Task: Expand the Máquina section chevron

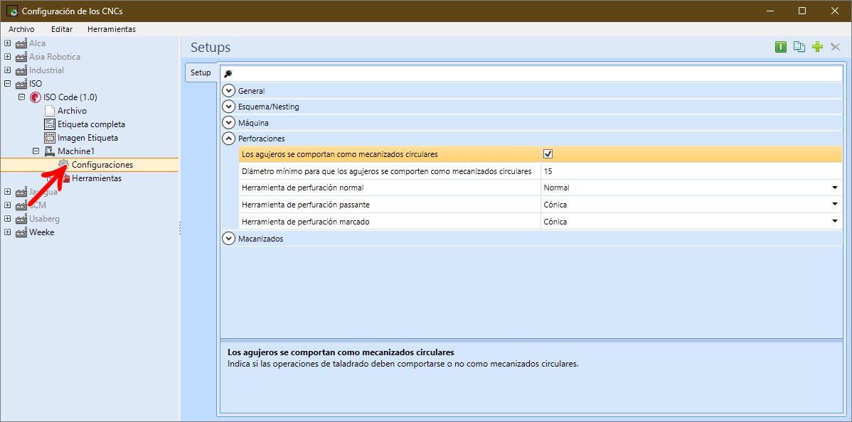Action: click(229, 123)
